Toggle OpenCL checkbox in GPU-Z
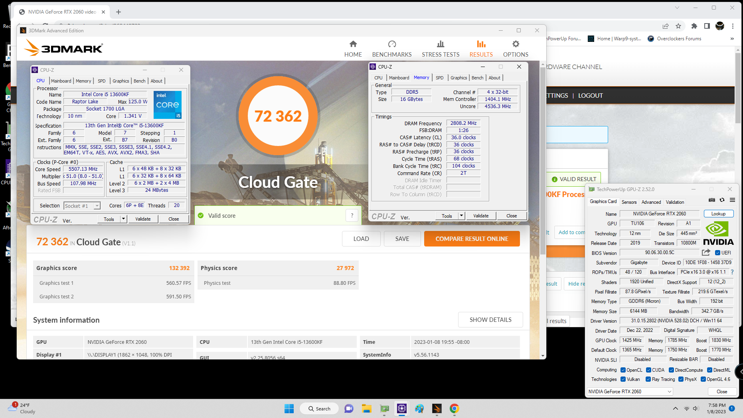The width and height of the screenshot is (743, 418). 623,370
